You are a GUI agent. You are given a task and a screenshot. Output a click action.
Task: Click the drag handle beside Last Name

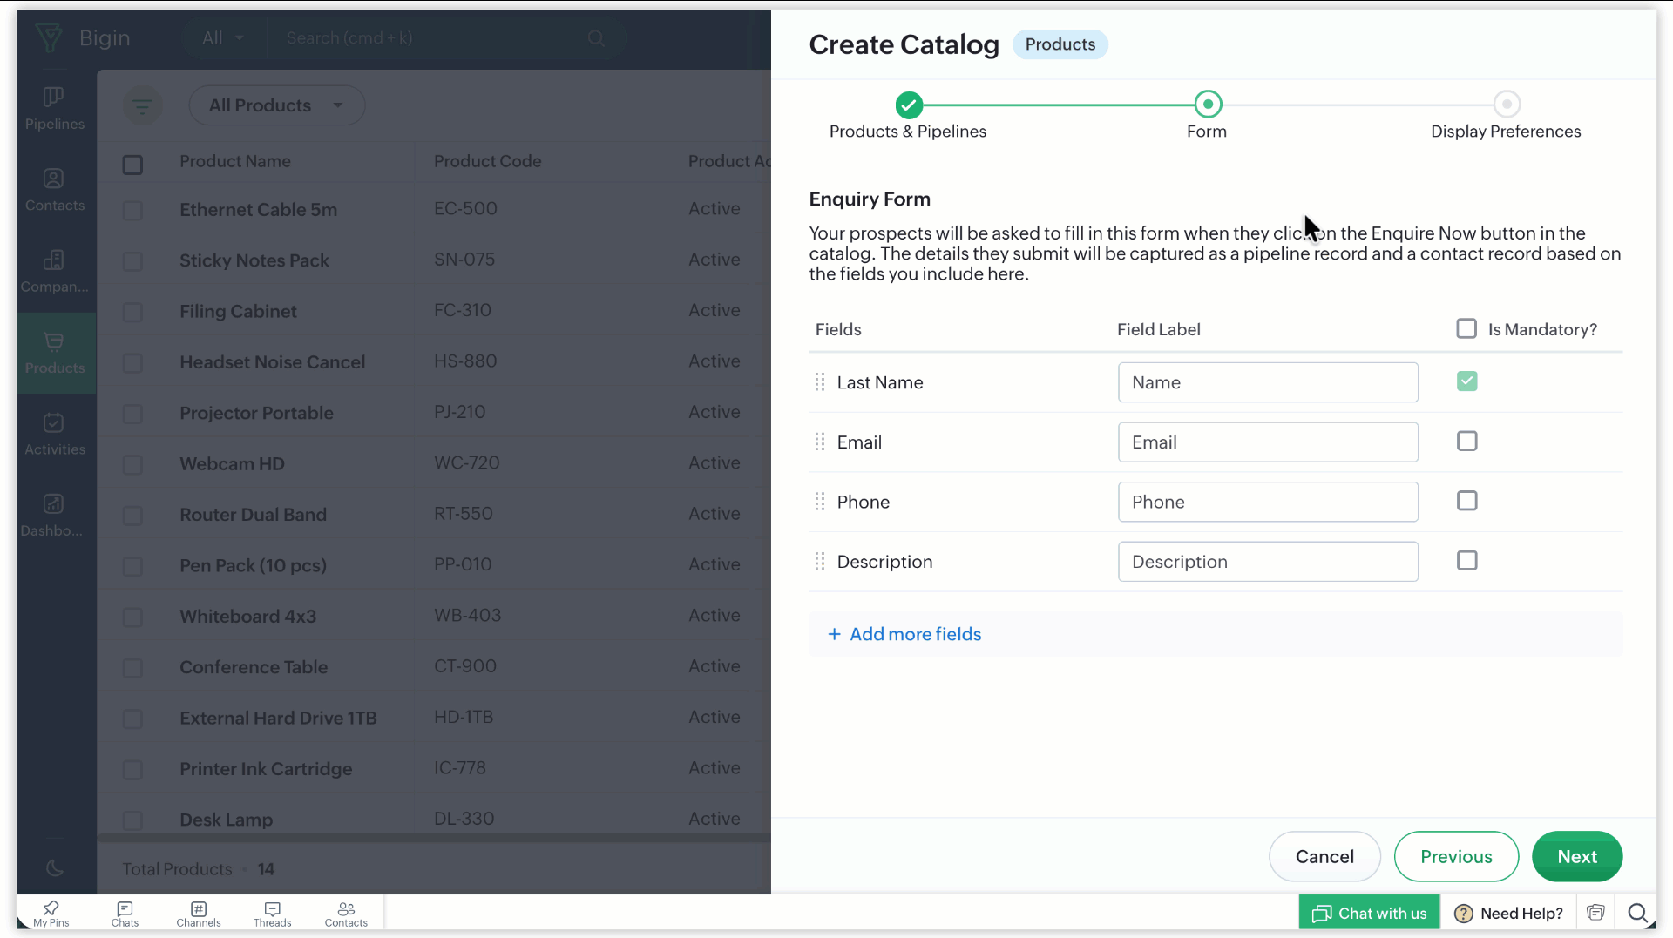coord(819,382)
